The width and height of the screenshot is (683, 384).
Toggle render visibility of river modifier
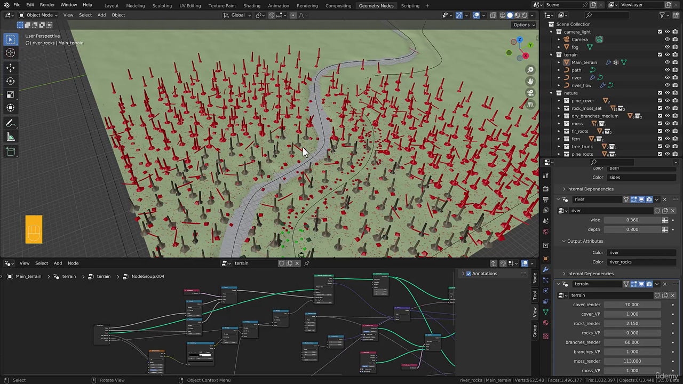[649, 199]
